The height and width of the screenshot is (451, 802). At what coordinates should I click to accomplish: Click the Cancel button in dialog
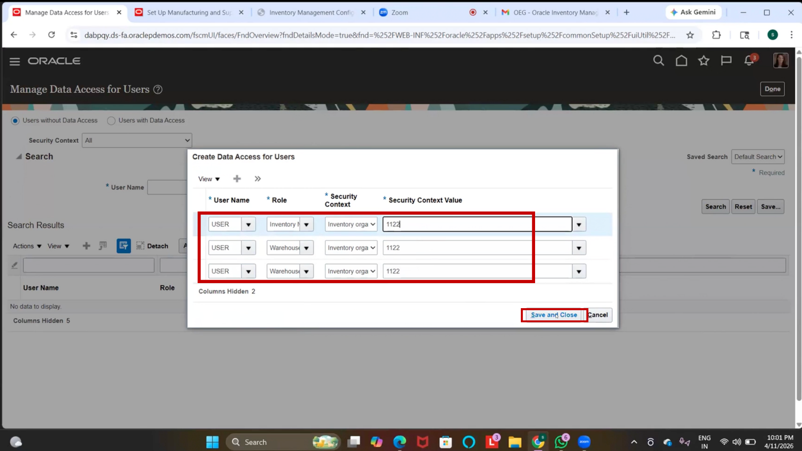[598, 315]
